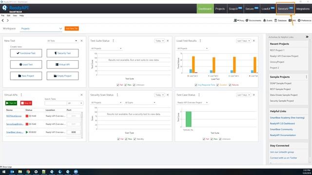The width and height of the screenshot is (312, 175).
Task: Open the Workspace Projects dropdown
Action: (x=41, y=29)
